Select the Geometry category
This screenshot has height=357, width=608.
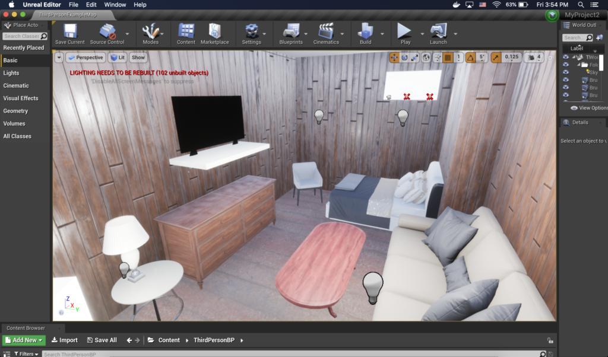point(15,111)
